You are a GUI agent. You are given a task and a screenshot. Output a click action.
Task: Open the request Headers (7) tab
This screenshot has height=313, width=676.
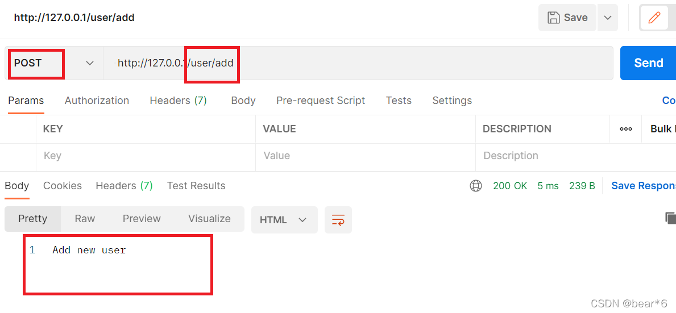[178, 101]
